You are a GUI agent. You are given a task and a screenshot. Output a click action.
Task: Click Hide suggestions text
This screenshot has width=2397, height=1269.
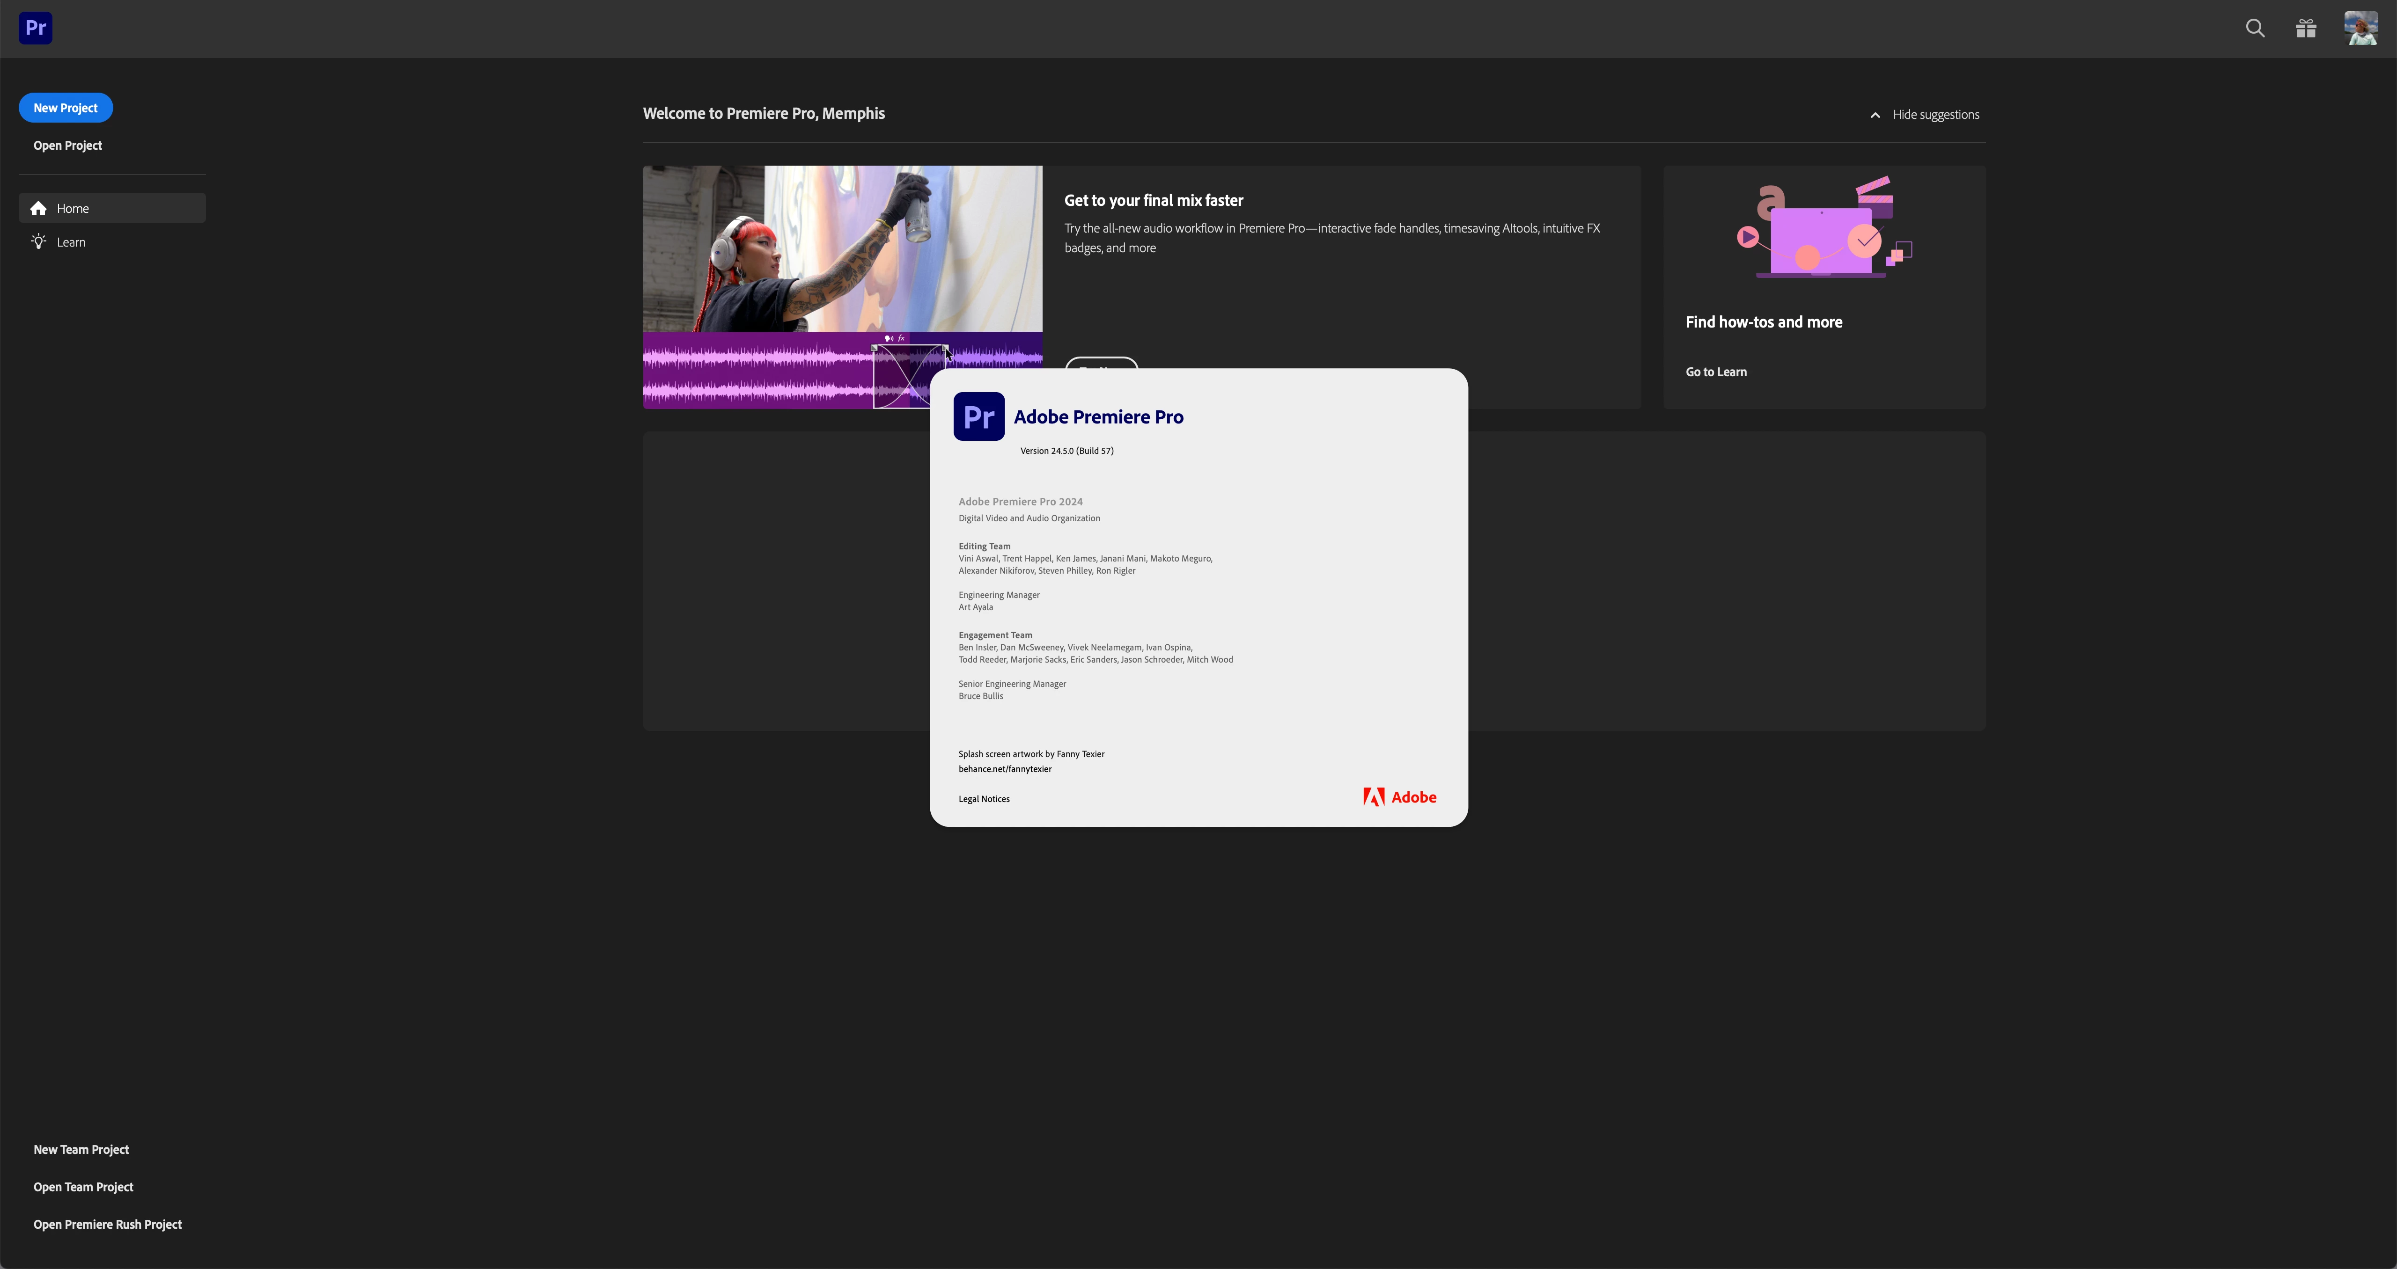[x=1935, y=115]
